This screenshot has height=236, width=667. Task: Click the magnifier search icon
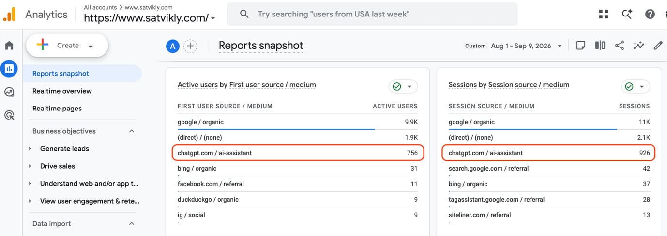tap(244, 14)
